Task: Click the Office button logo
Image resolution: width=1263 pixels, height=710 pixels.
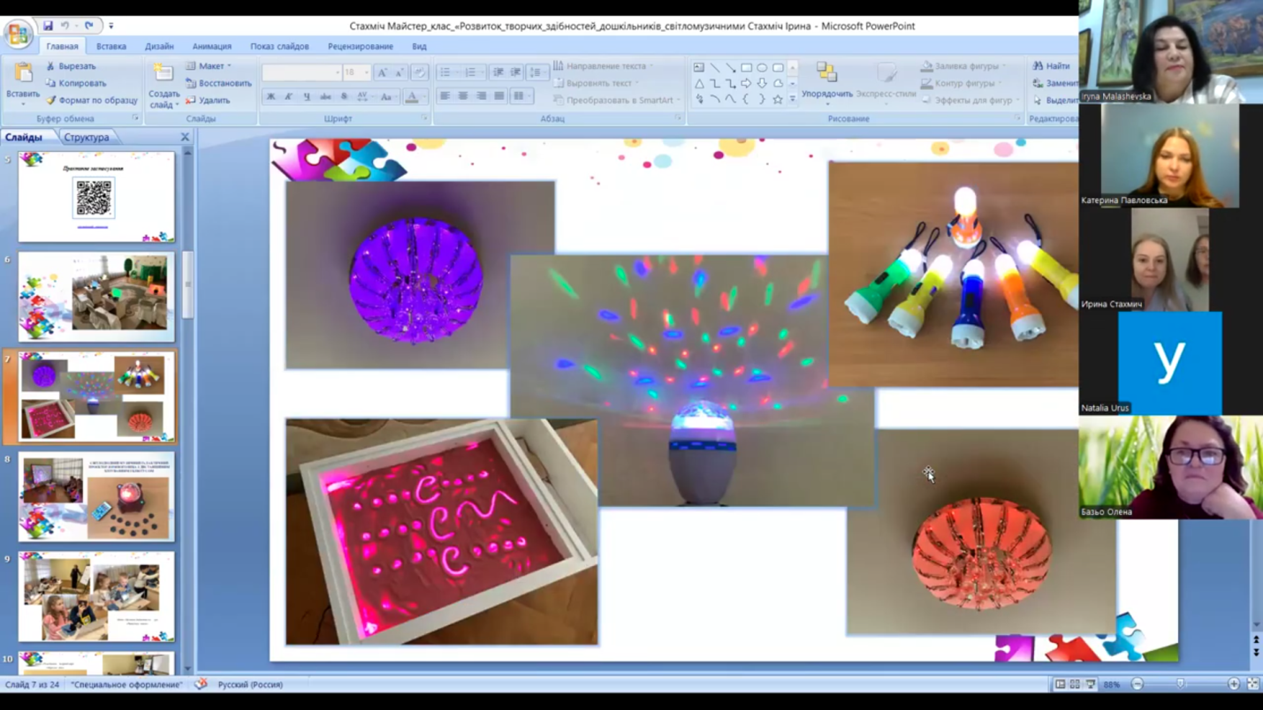Action: [x=17, y=34]
